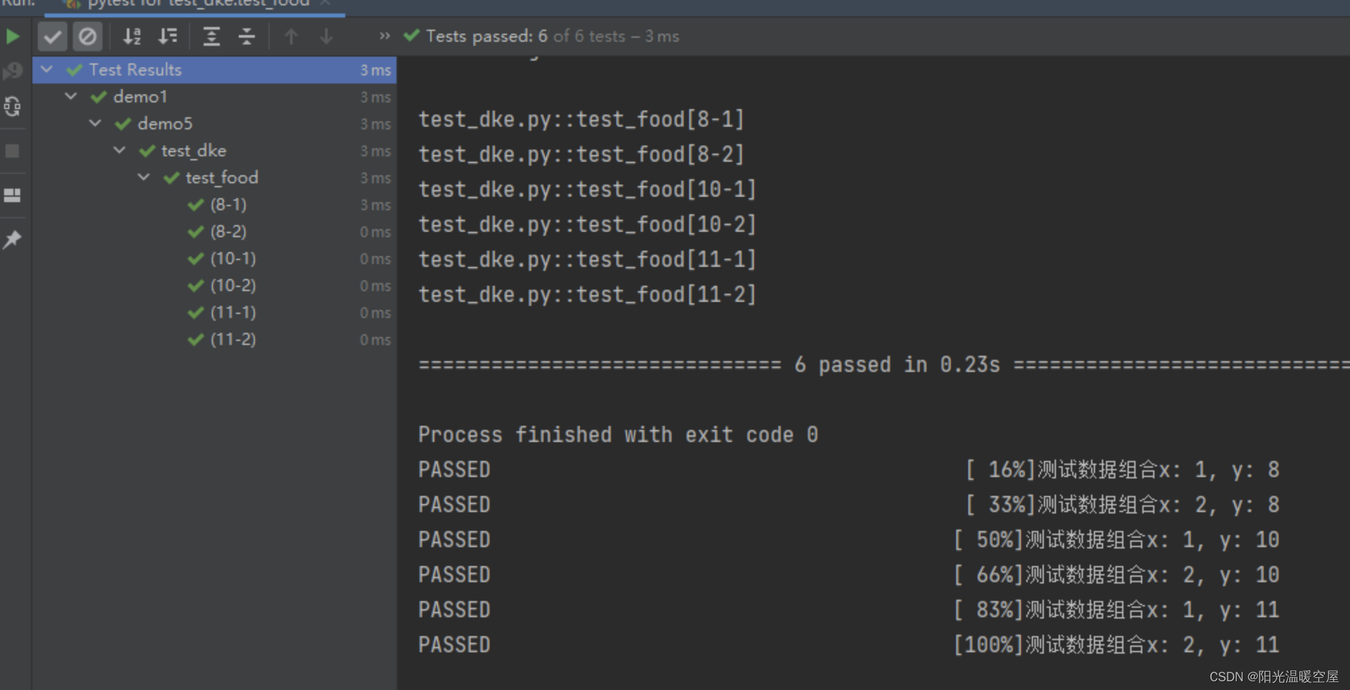Toggle Show Ignored tests button
Image resolution: width=1350 pixels, height=690 pixels.
[x=88, y=36]
